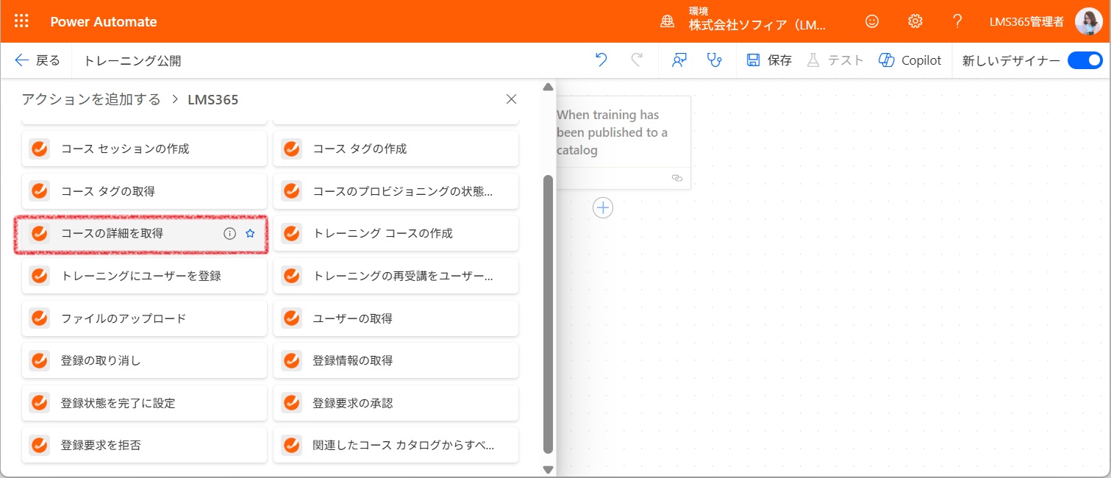
Task: Click the テスト button
Action: coord(835,60)
